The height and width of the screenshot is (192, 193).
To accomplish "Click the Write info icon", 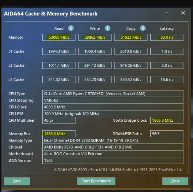I will [x=108, y=28].
